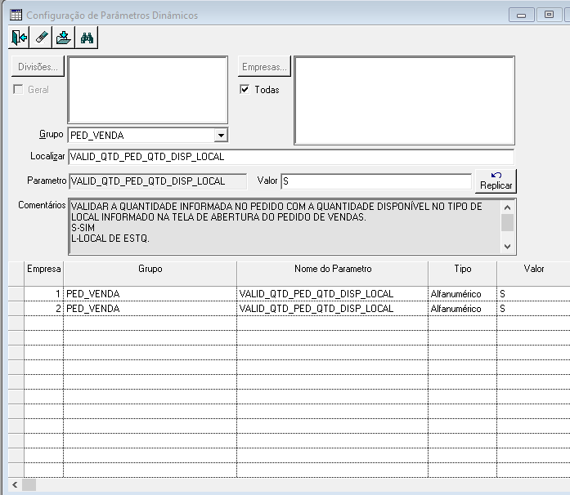The width and height of the screenshot is (570, 495).
Task: Click the window title grid icon
Action: point(16,15)
